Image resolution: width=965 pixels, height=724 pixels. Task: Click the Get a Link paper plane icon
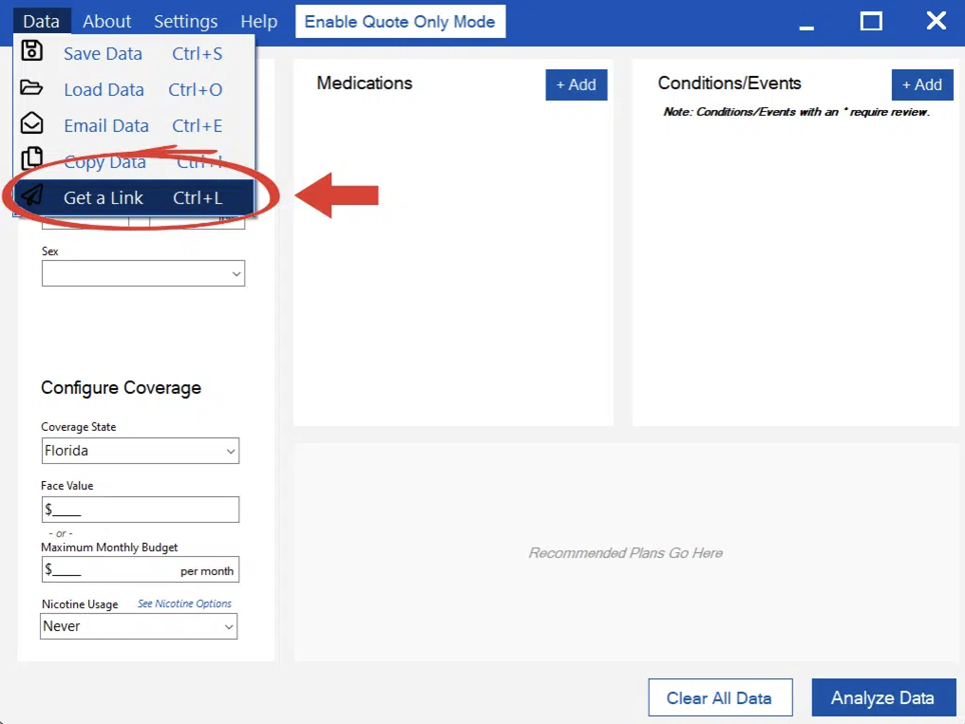[32, 195]
